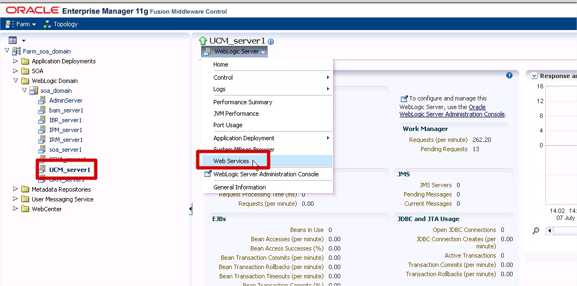Open the Logs submenu
577x286 pixels.
pyautogui.click(x=219, y=89)
